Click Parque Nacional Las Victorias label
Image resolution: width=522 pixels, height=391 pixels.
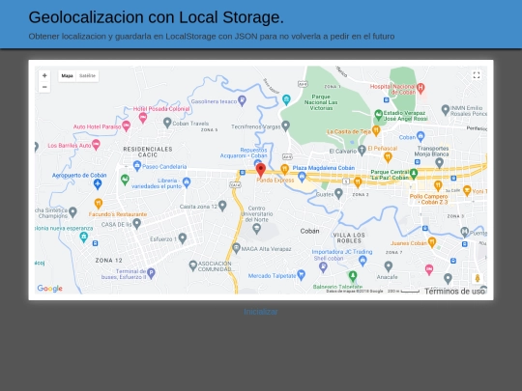click(x=321, y=102)
